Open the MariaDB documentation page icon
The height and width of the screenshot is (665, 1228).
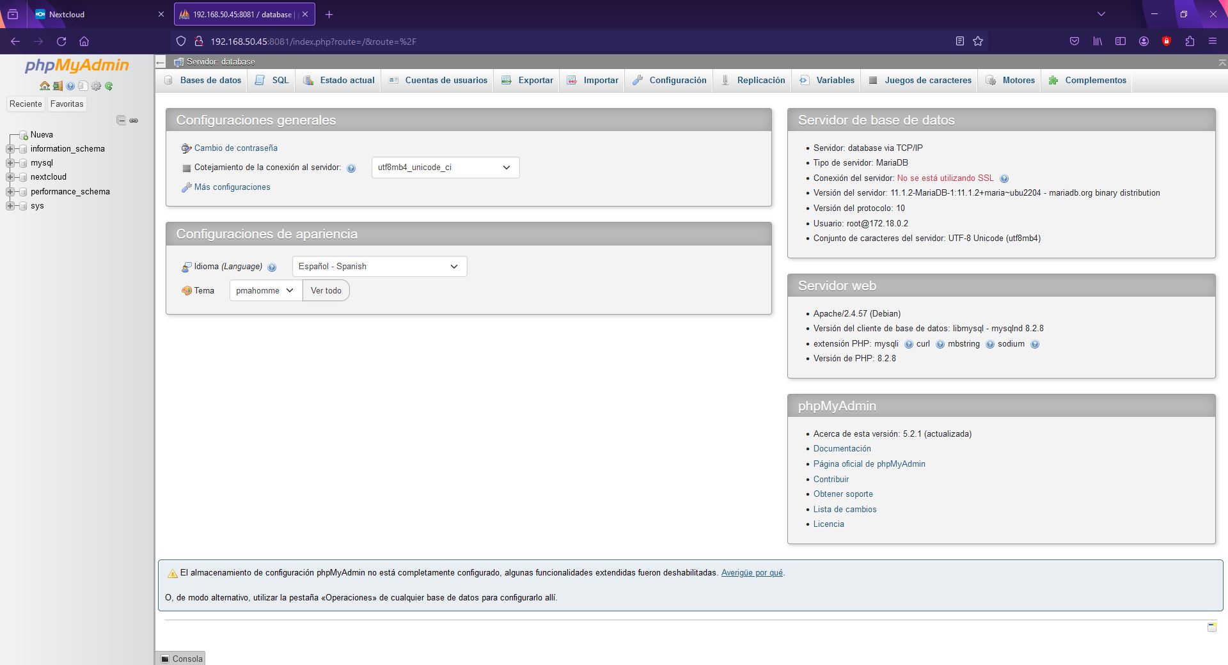[x=83, y=86]
